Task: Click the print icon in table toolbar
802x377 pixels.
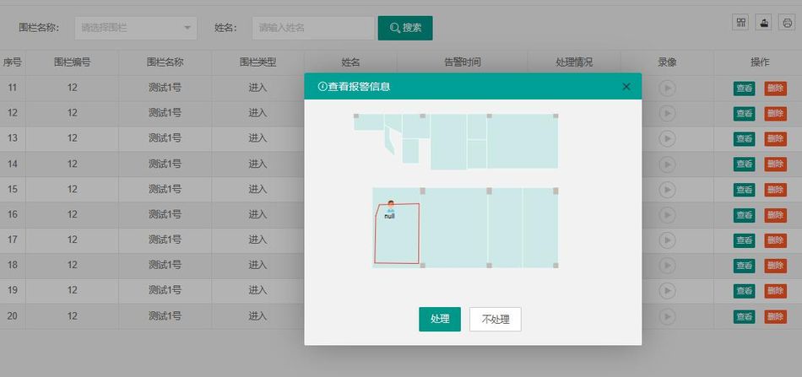Action: pos(787,23)
